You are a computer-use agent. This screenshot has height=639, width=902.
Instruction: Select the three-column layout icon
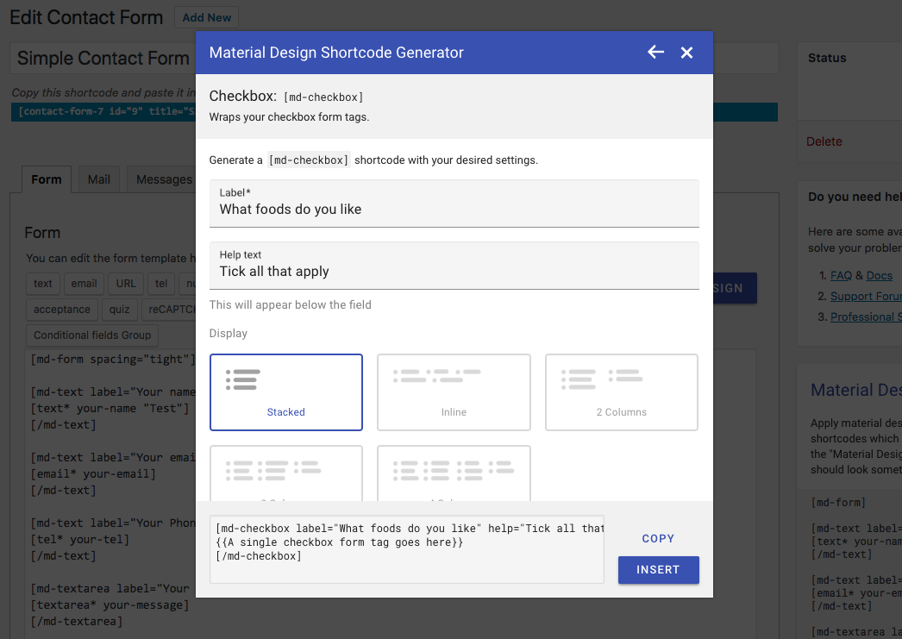tap(285, 473)
